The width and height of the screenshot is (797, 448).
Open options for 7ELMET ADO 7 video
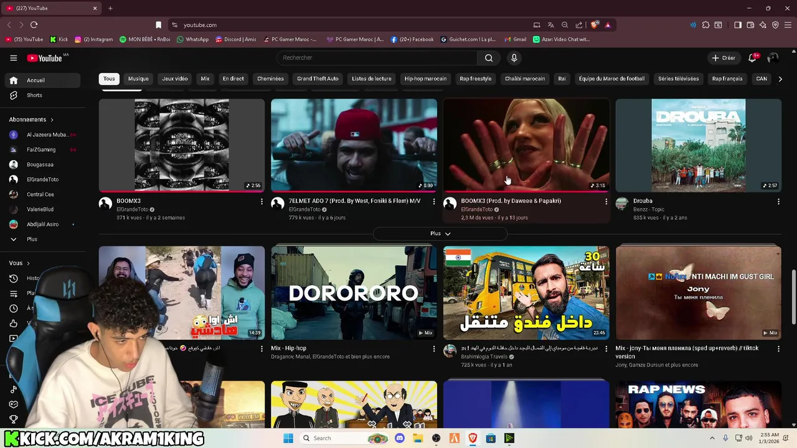point(434,202)
